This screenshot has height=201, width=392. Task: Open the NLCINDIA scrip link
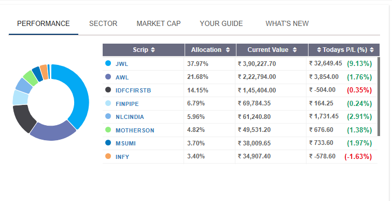coord(130,117)
